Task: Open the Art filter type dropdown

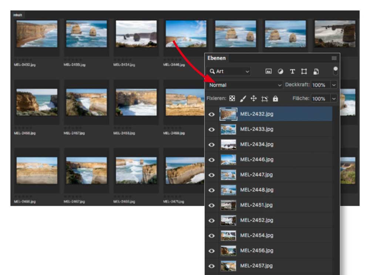Action: point(229,71)
